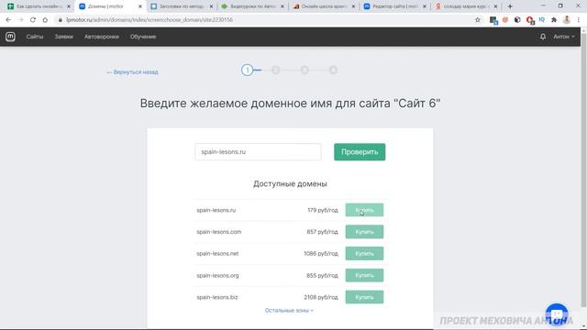Switch to 'Онлайн школа' tab
The image size is (587, 330).
(324, 6)
